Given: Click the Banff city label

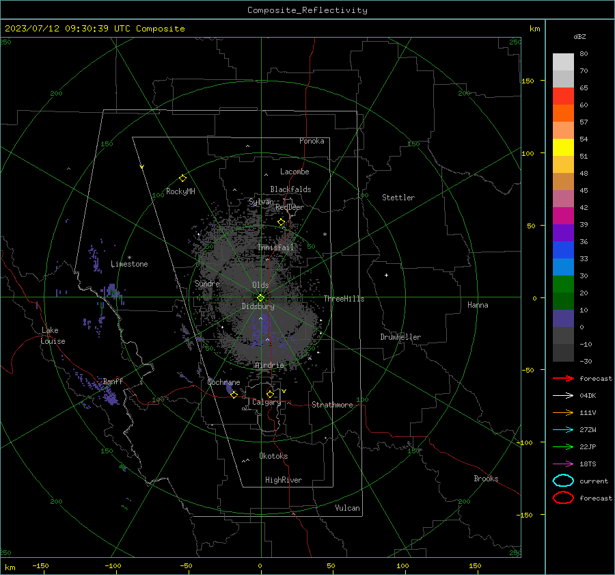Looking at the screenshot, I should pos(113,382).
